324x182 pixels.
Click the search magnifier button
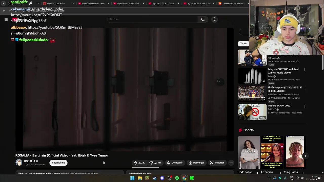click(203, 19)
